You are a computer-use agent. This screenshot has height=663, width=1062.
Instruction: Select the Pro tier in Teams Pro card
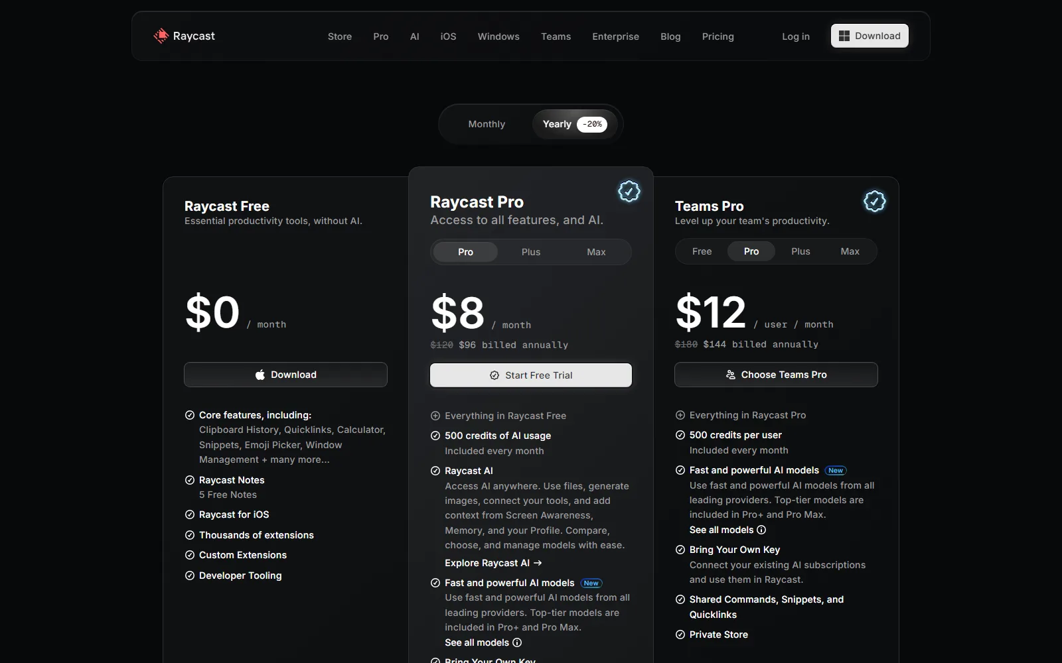click(751, 251)
